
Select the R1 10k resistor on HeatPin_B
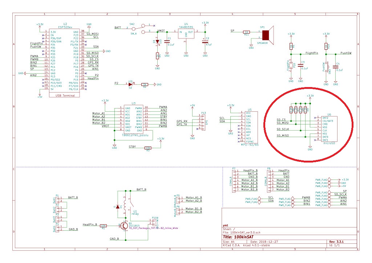(x=103, y=225)
